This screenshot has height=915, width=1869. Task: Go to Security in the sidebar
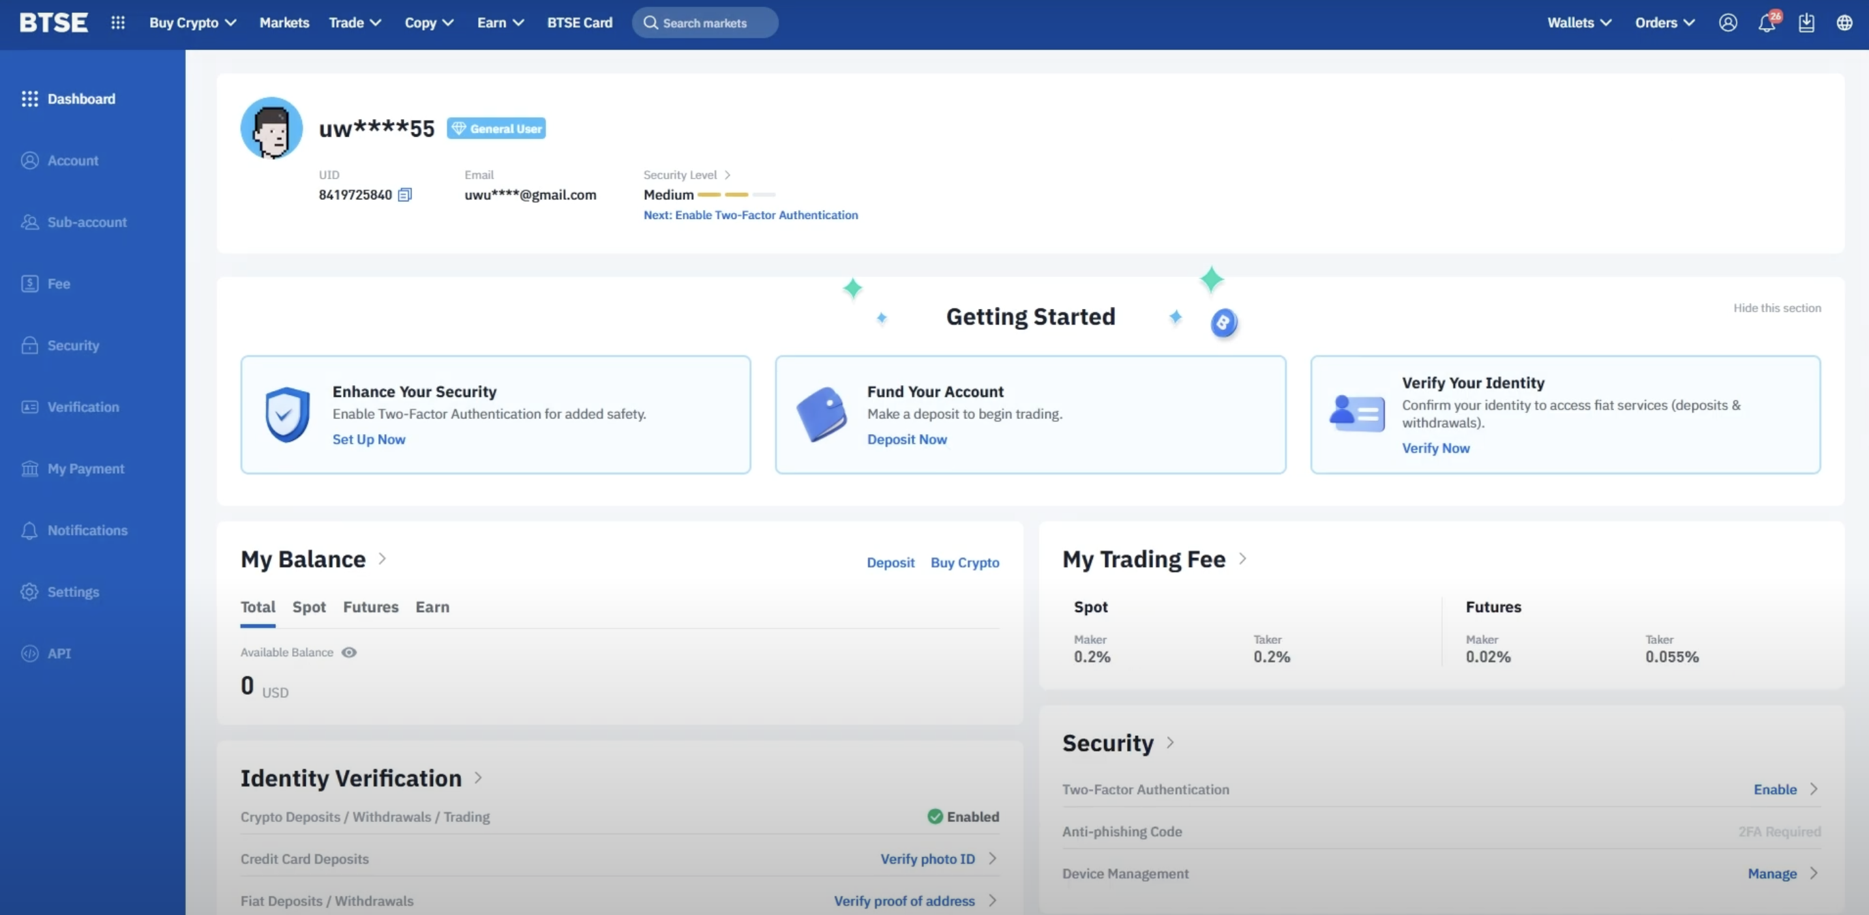(x=72, y=345)
